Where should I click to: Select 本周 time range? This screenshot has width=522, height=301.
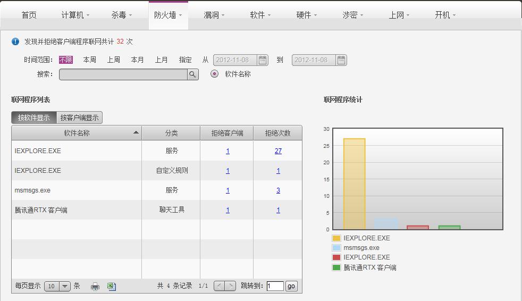click(89, 60)
